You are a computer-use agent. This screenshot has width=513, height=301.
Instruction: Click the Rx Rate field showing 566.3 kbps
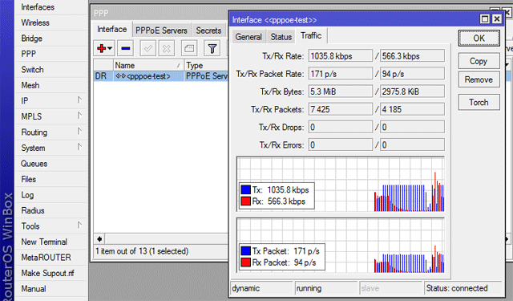click(x=412, y=56)
